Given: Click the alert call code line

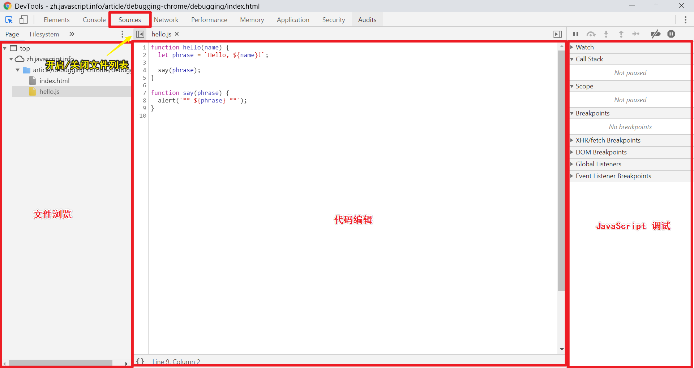Looking at the screenshot, I should (x=202, y=101).
